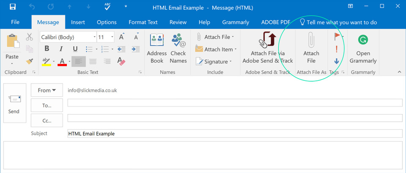406x173 pixels.
Task: Open the Format Text tab
Action: click(x=143, y=22)
